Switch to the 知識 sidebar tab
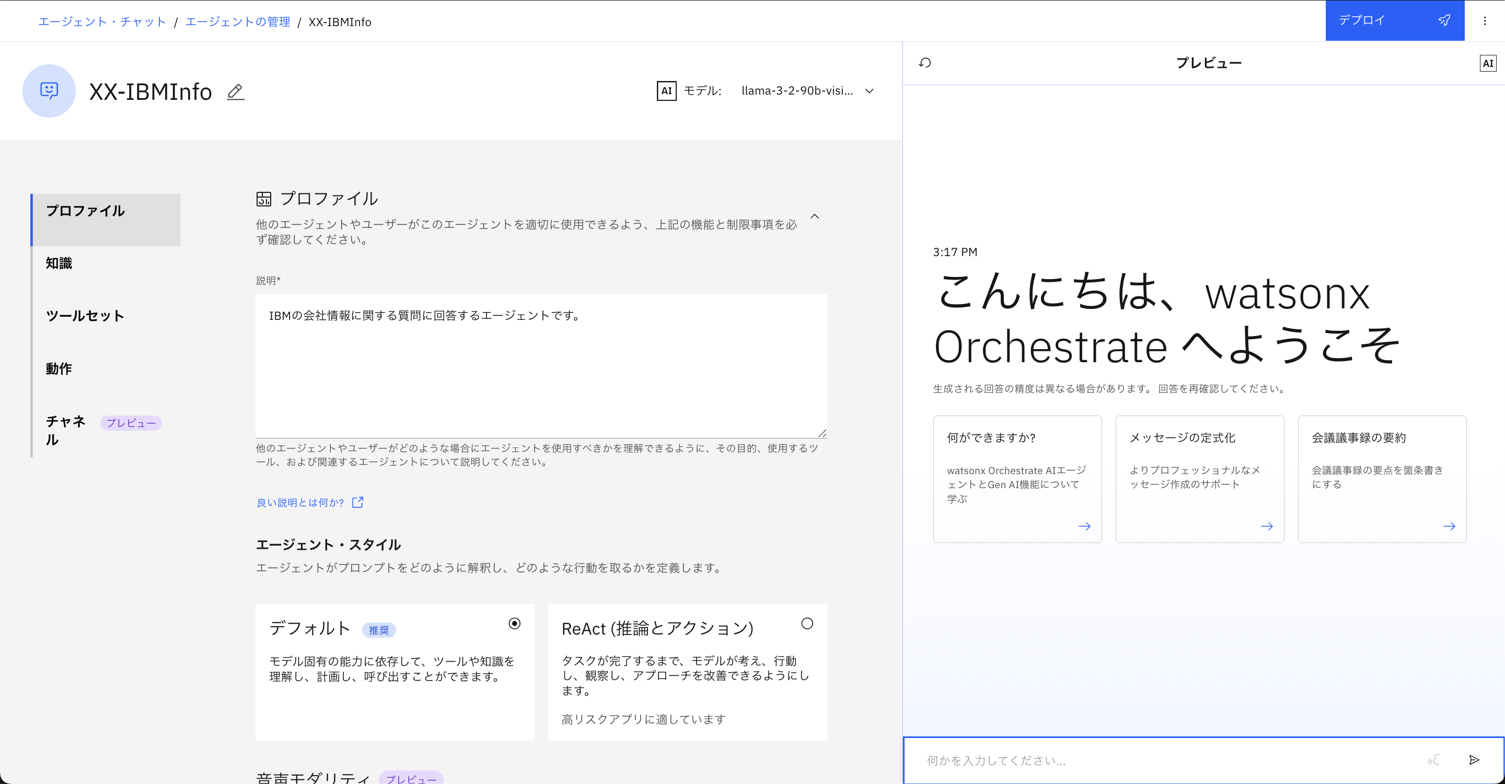This screenshot has height=784, width=1505. [x=60, y=263]
